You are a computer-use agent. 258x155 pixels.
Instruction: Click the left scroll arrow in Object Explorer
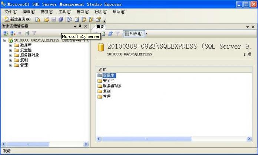coord(4,144)
